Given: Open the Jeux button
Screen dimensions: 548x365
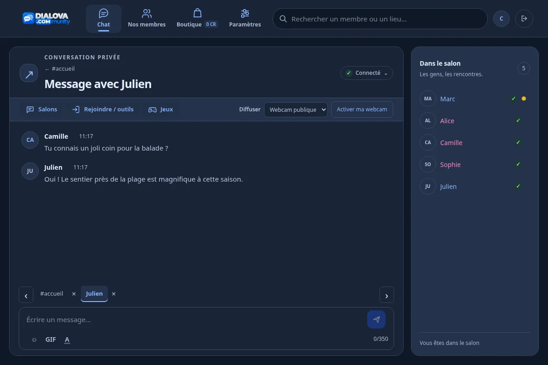Looking at the screenshot, I should 161,109.
